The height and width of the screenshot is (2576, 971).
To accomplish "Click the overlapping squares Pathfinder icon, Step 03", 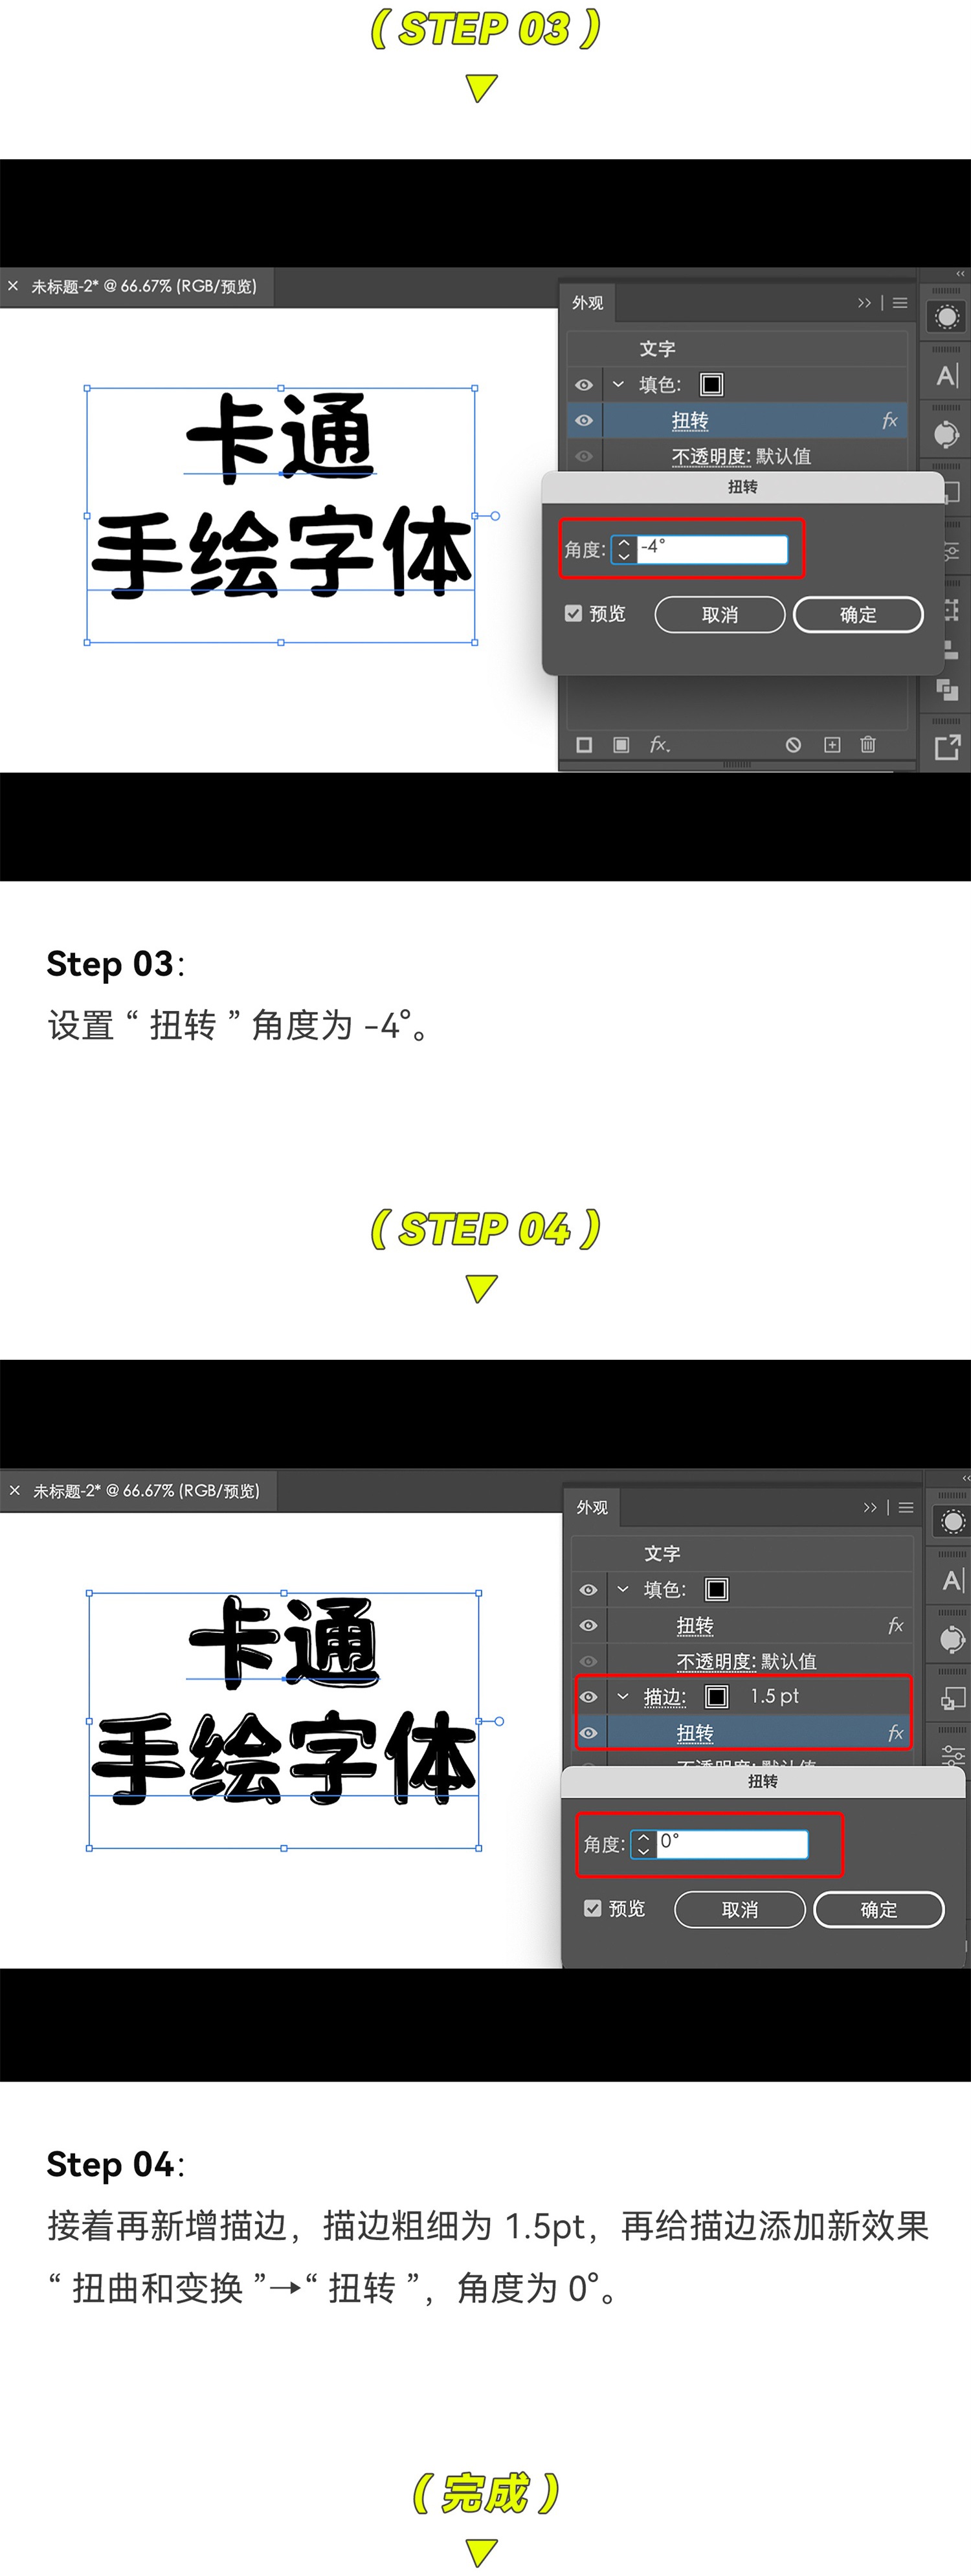I will 947,690.
